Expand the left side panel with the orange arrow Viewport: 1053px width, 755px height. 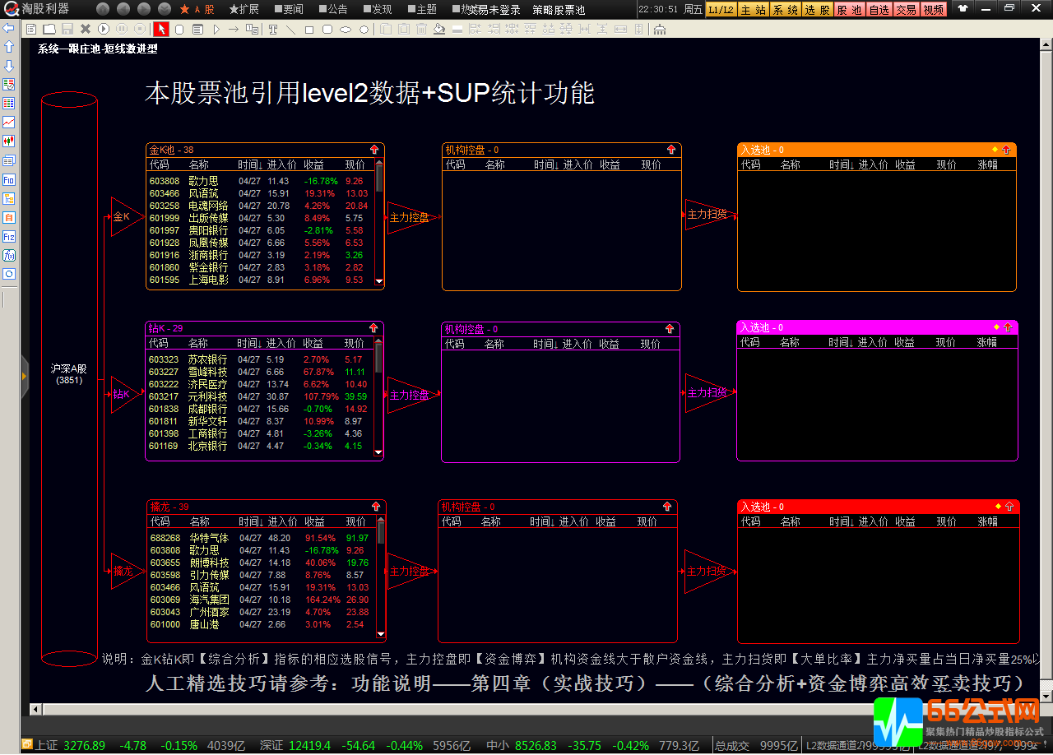pos(25,377)
